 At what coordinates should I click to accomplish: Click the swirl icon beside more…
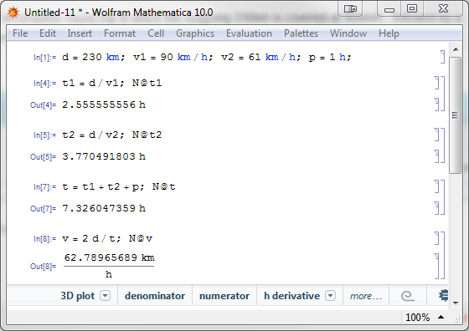(x=407, y=296)
